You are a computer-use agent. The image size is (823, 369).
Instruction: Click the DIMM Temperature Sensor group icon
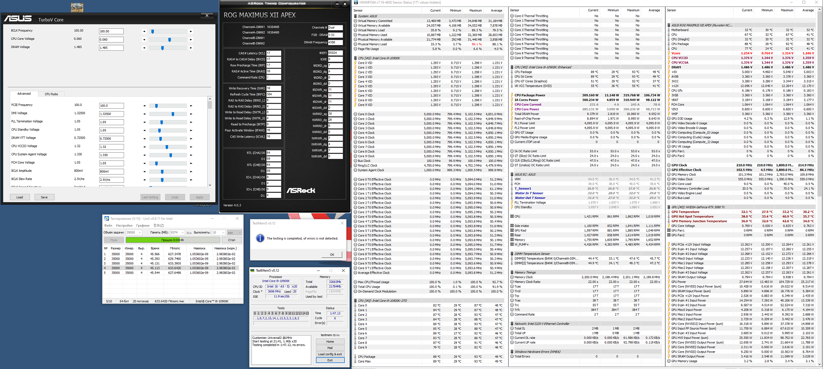512,254
